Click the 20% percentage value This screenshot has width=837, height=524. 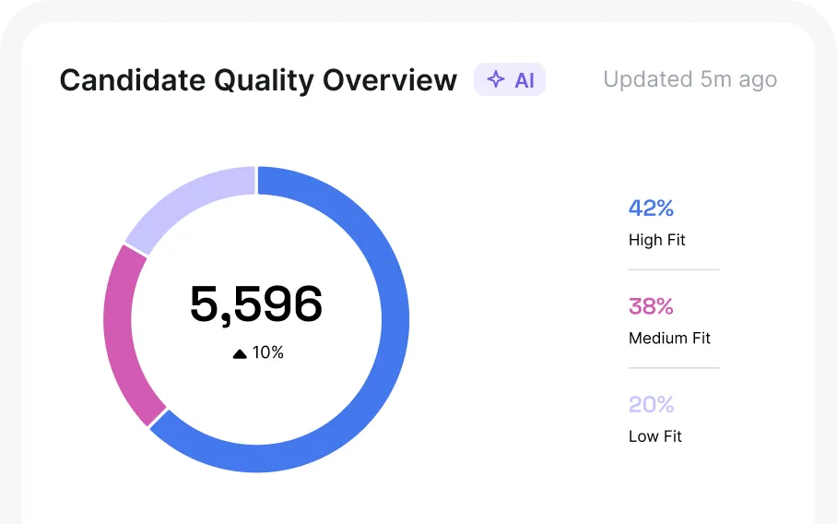click(x=651, y=404)
